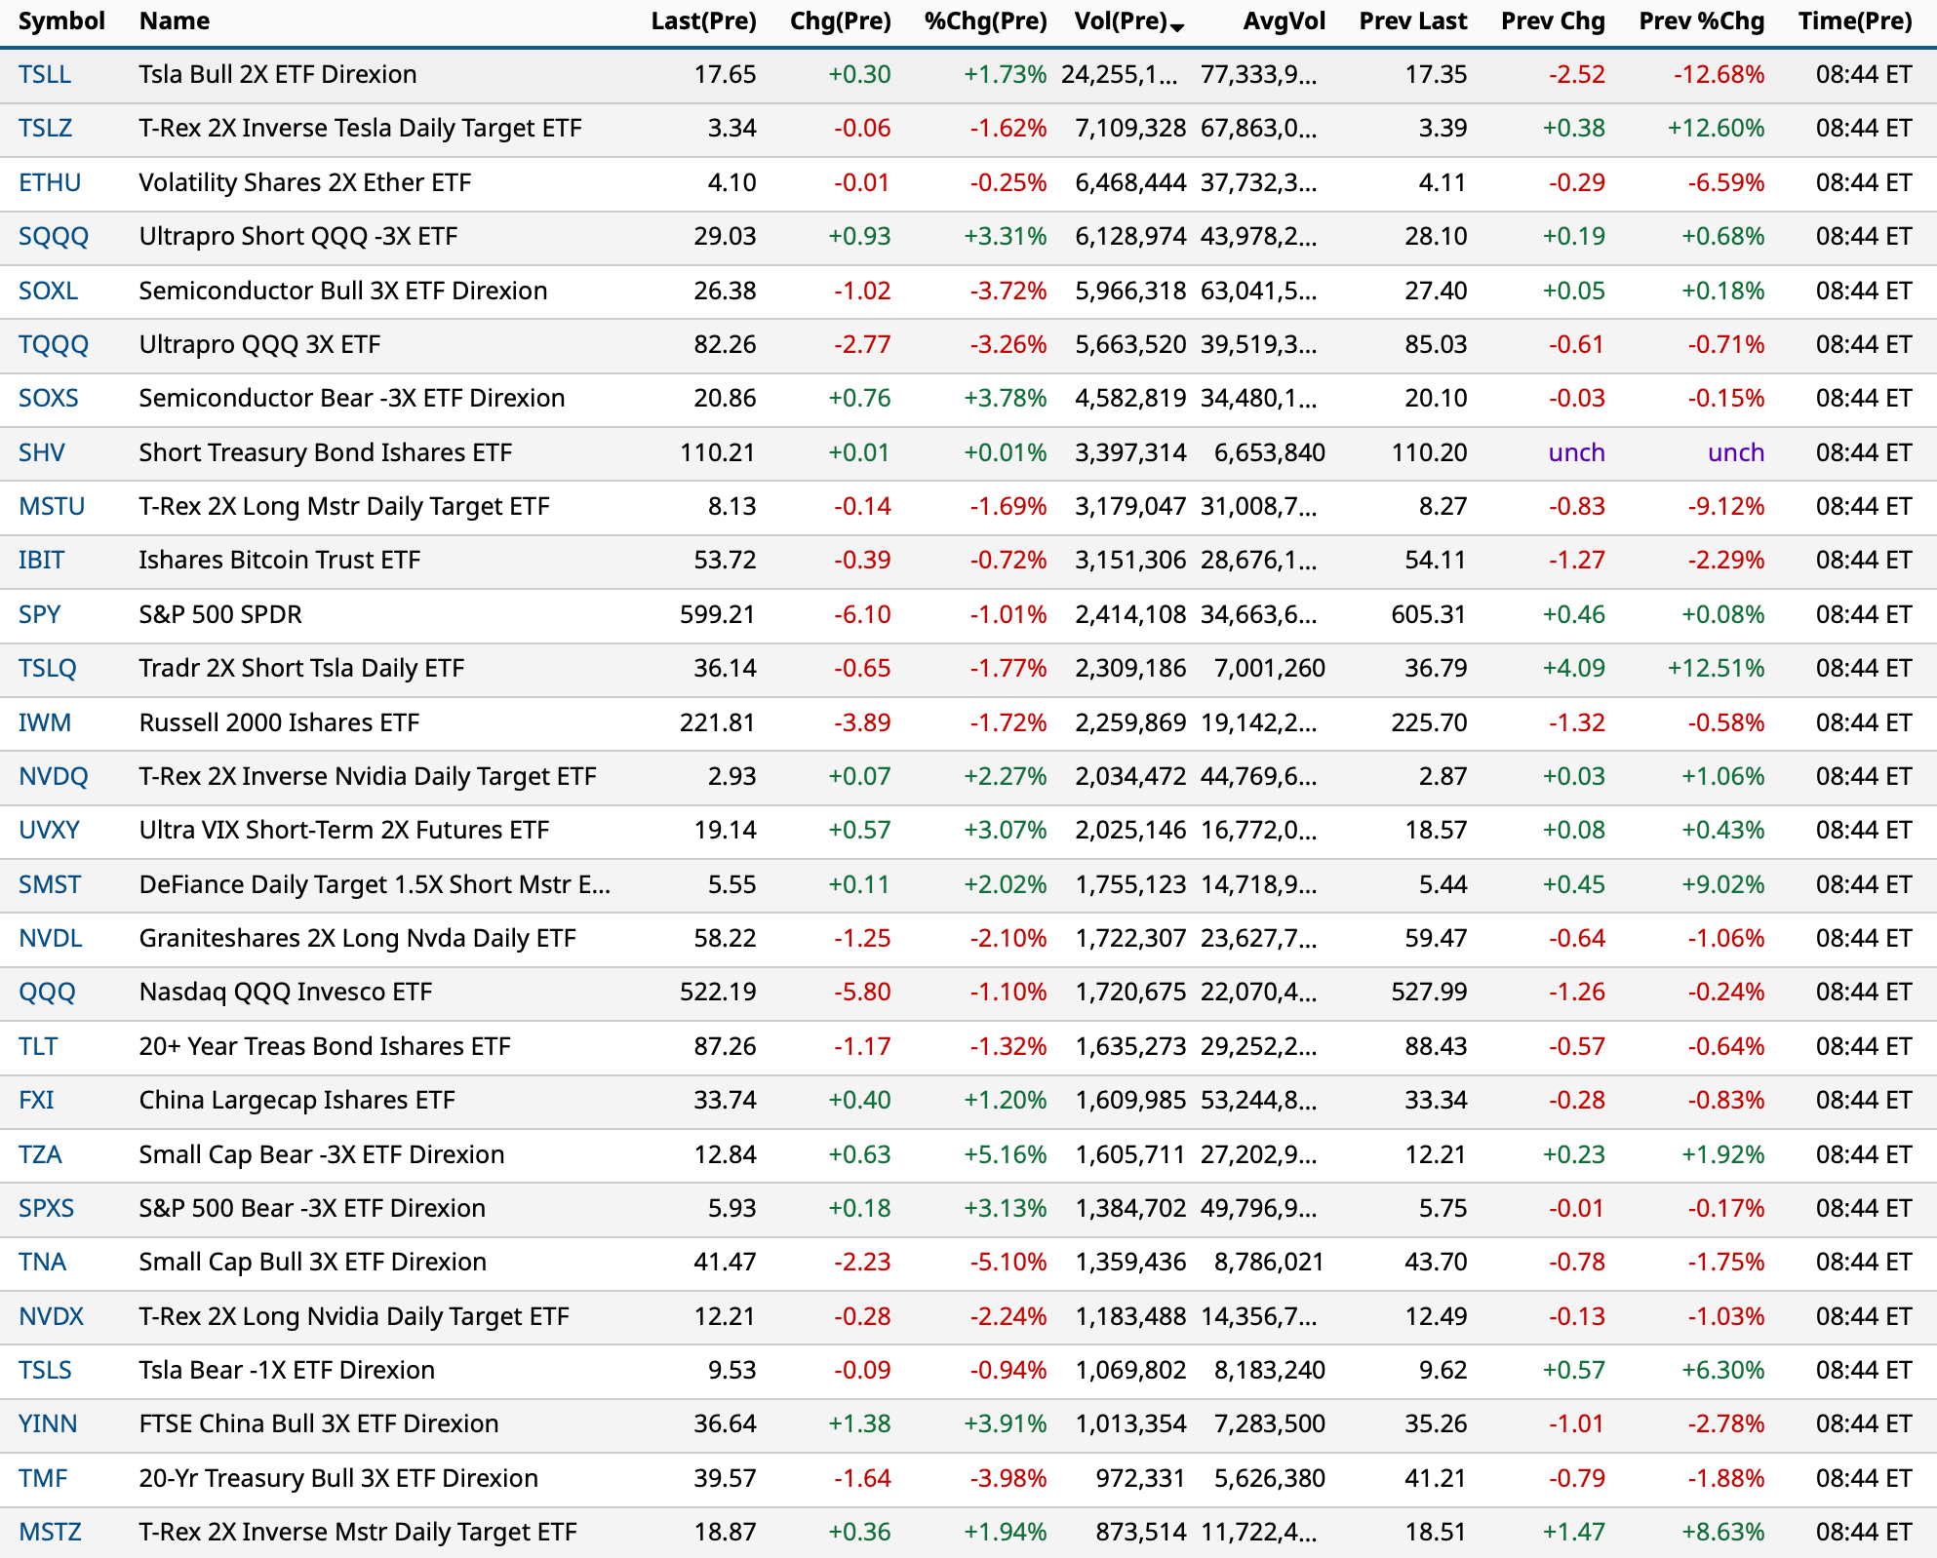Sort by the Name column header

tap(174, 21)
